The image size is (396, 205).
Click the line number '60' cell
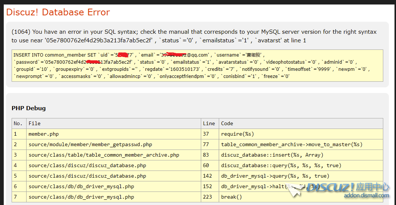click(x=210, y=166)
